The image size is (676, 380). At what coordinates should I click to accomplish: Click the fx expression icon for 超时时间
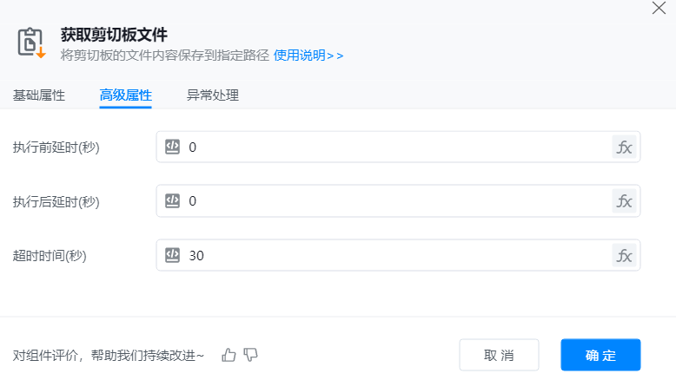point(624,255)
